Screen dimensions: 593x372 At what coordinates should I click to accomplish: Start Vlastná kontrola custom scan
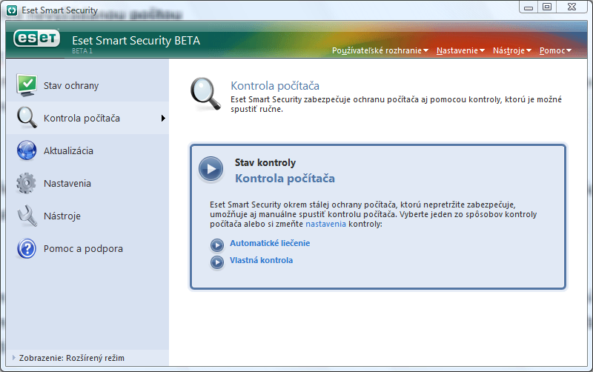(x=261, y=260)
